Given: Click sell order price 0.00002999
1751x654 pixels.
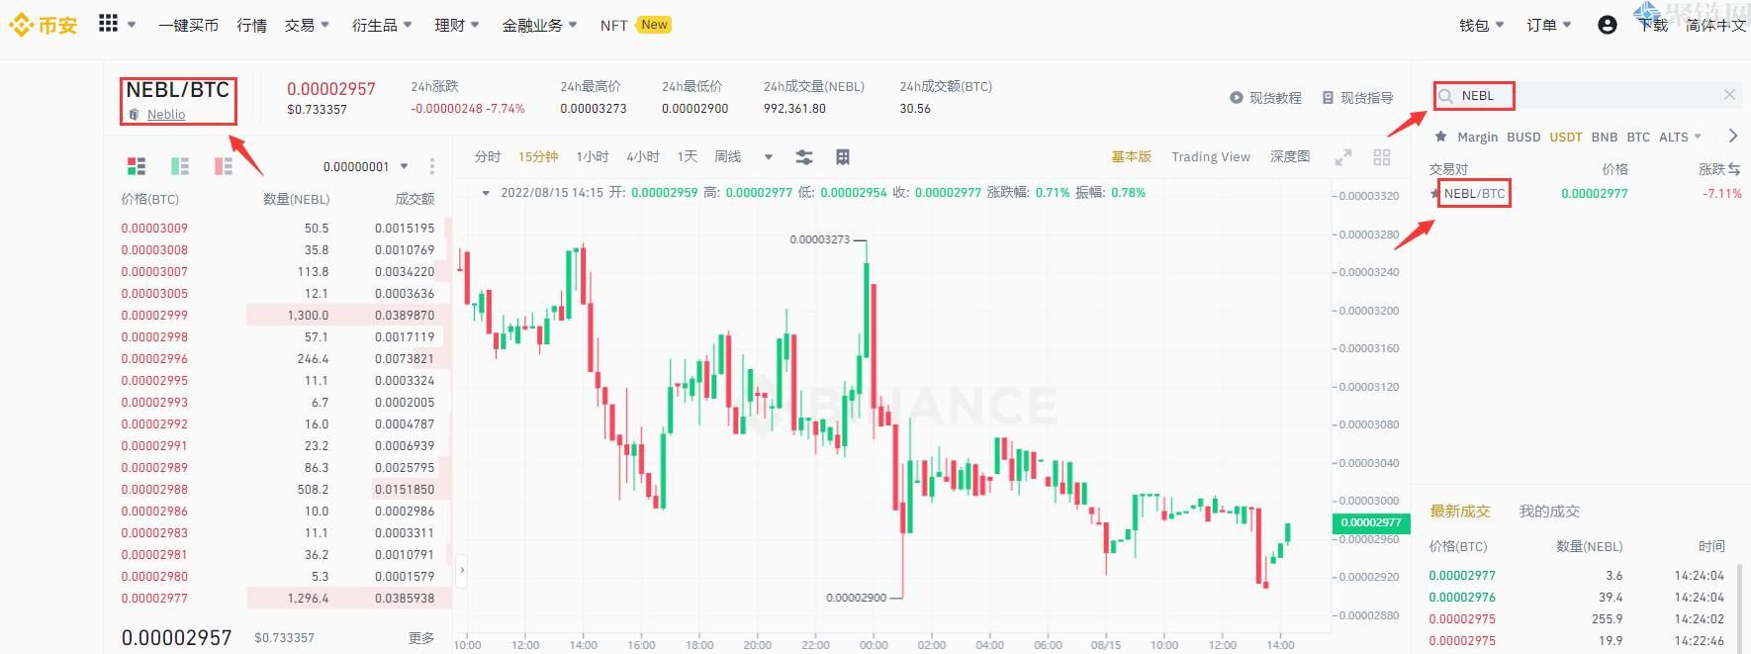Looking at the screenshot, I should (x=154, y=315).
